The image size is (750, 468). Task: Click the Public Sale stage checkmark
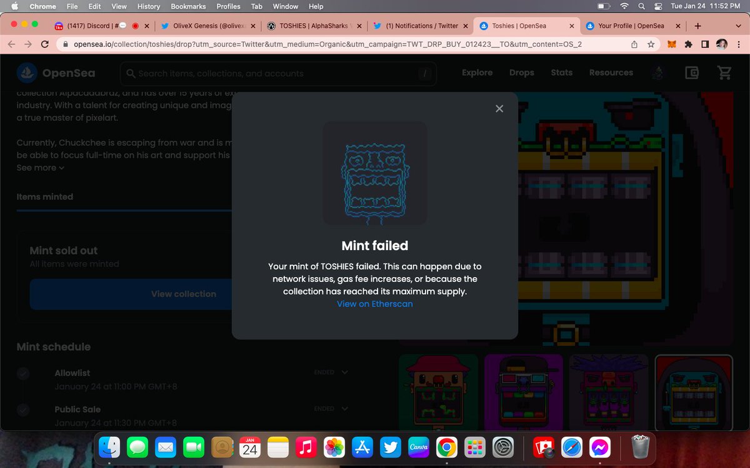tap(23, 409)
